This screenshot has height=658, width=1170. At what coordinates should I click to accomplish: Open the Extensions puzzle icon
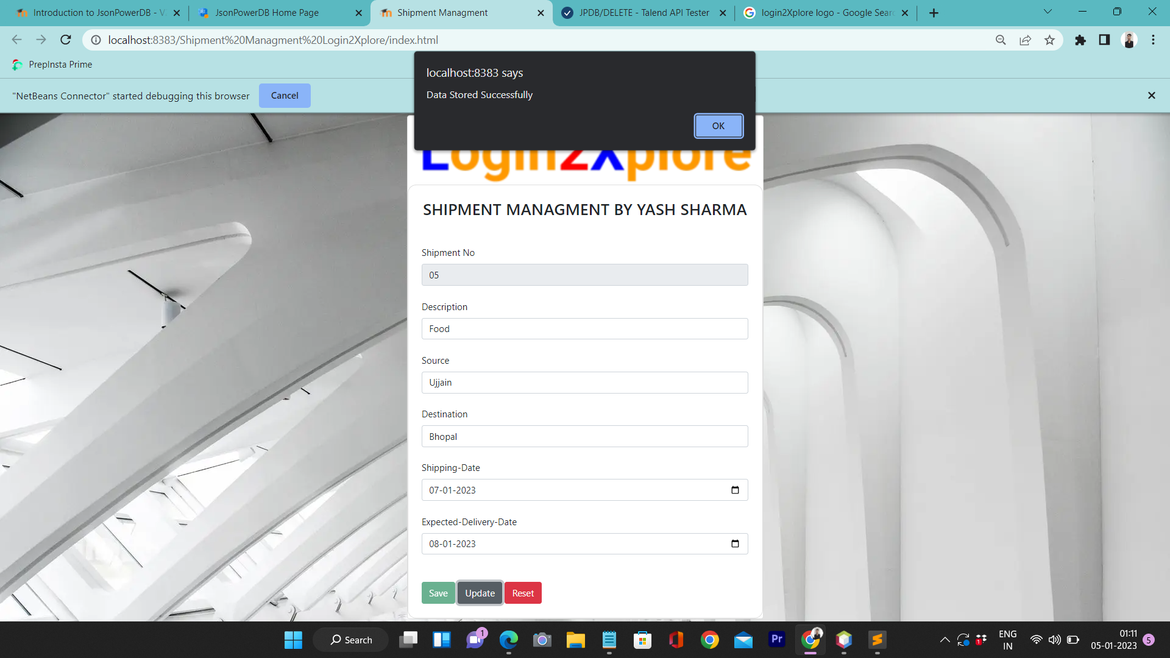pos(1080,40)
